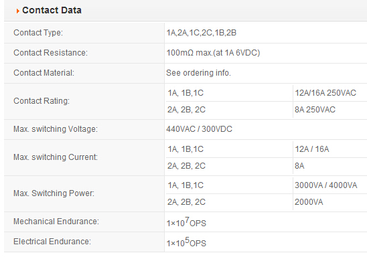Click the See ordering info. text
367x259 pixels.
(198, 73)
